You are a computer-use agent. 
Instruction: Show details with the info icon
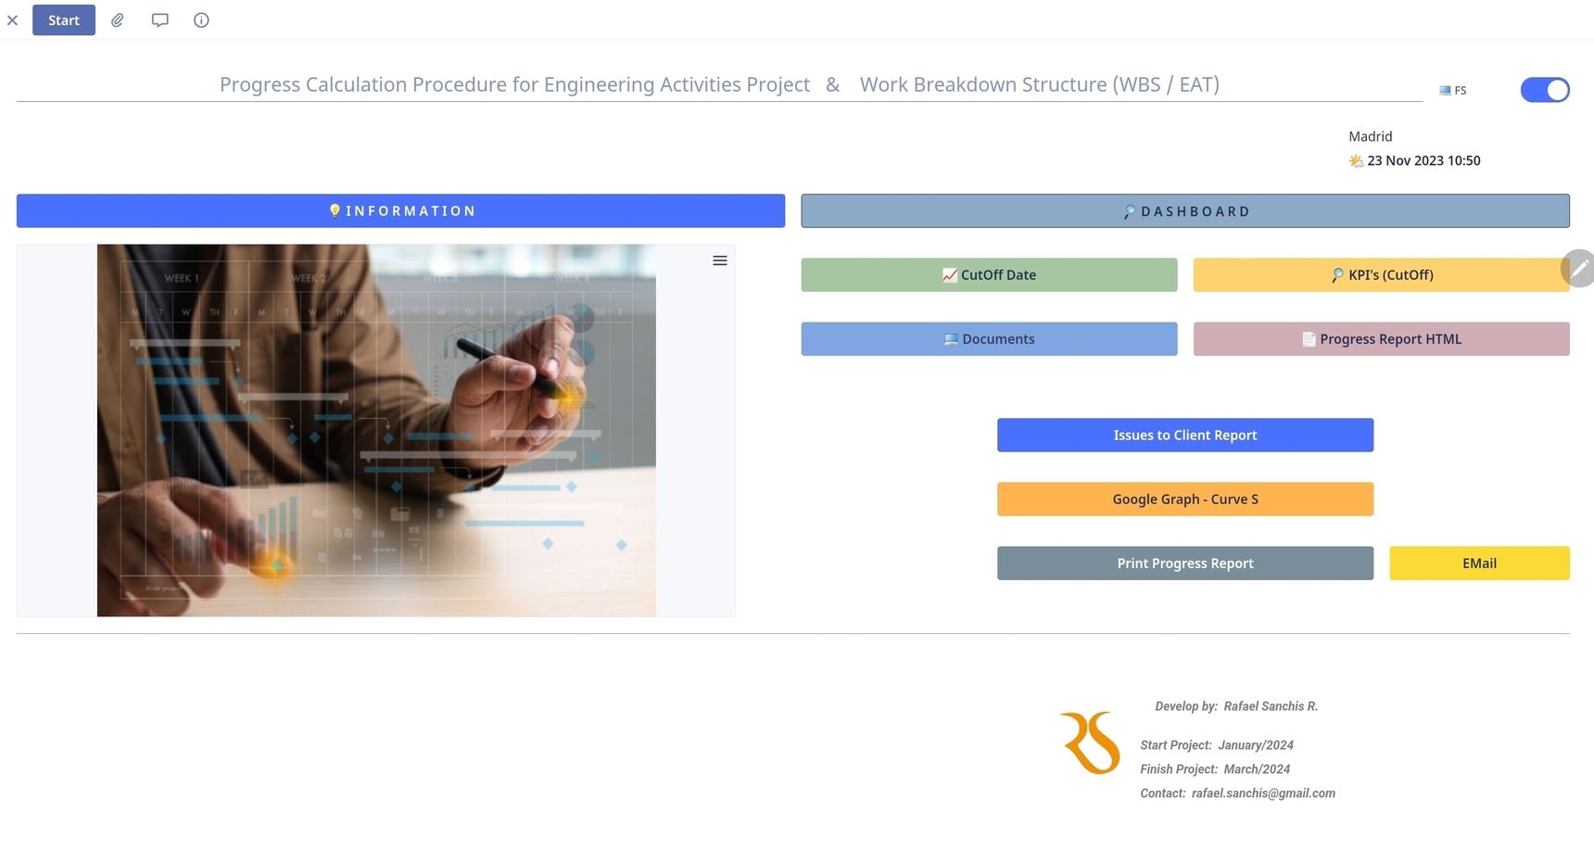click(x=201, y=20)
